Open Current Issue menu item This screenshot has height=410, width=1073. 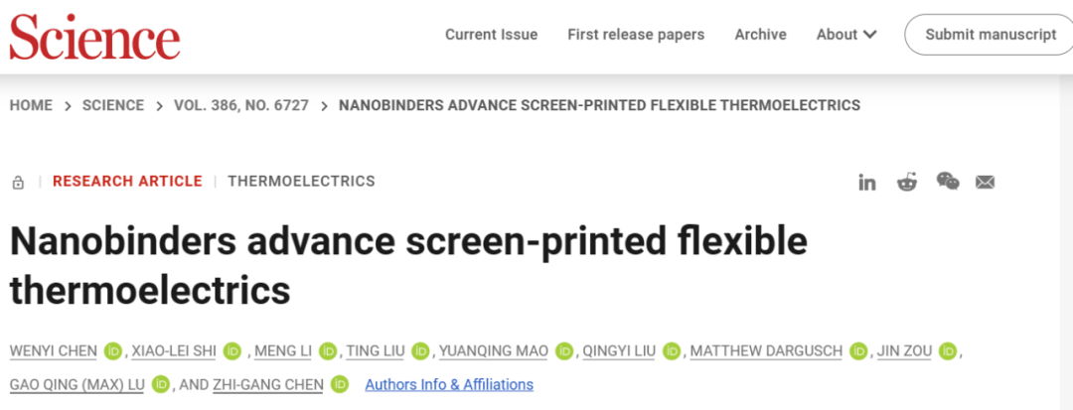pyautogui.click(x=492, y=34)
